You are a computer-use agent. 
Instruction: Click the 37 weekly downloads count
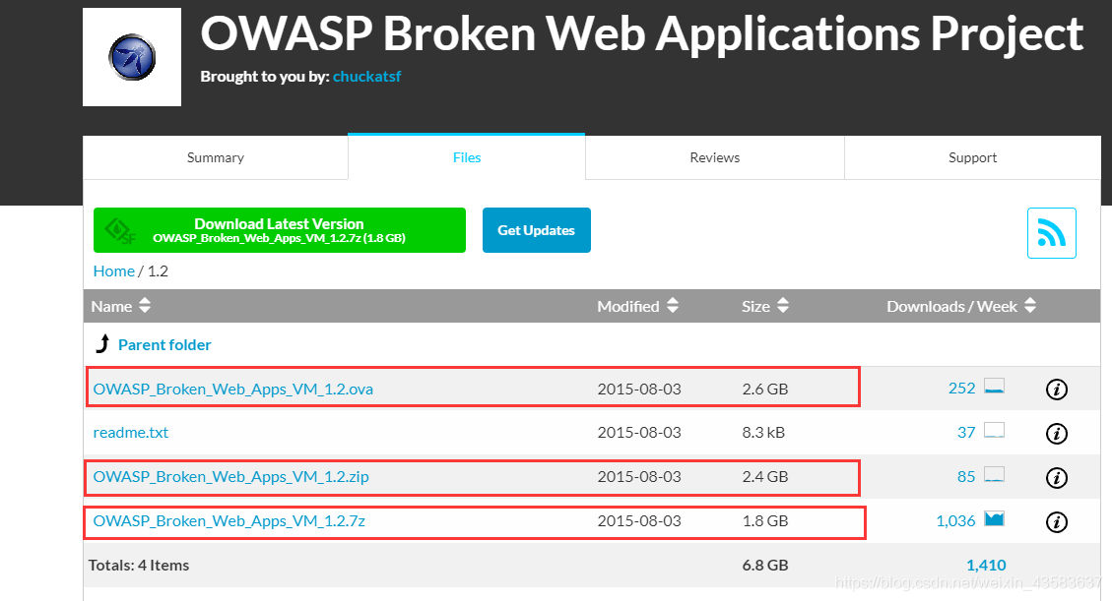tap(966, 433)
